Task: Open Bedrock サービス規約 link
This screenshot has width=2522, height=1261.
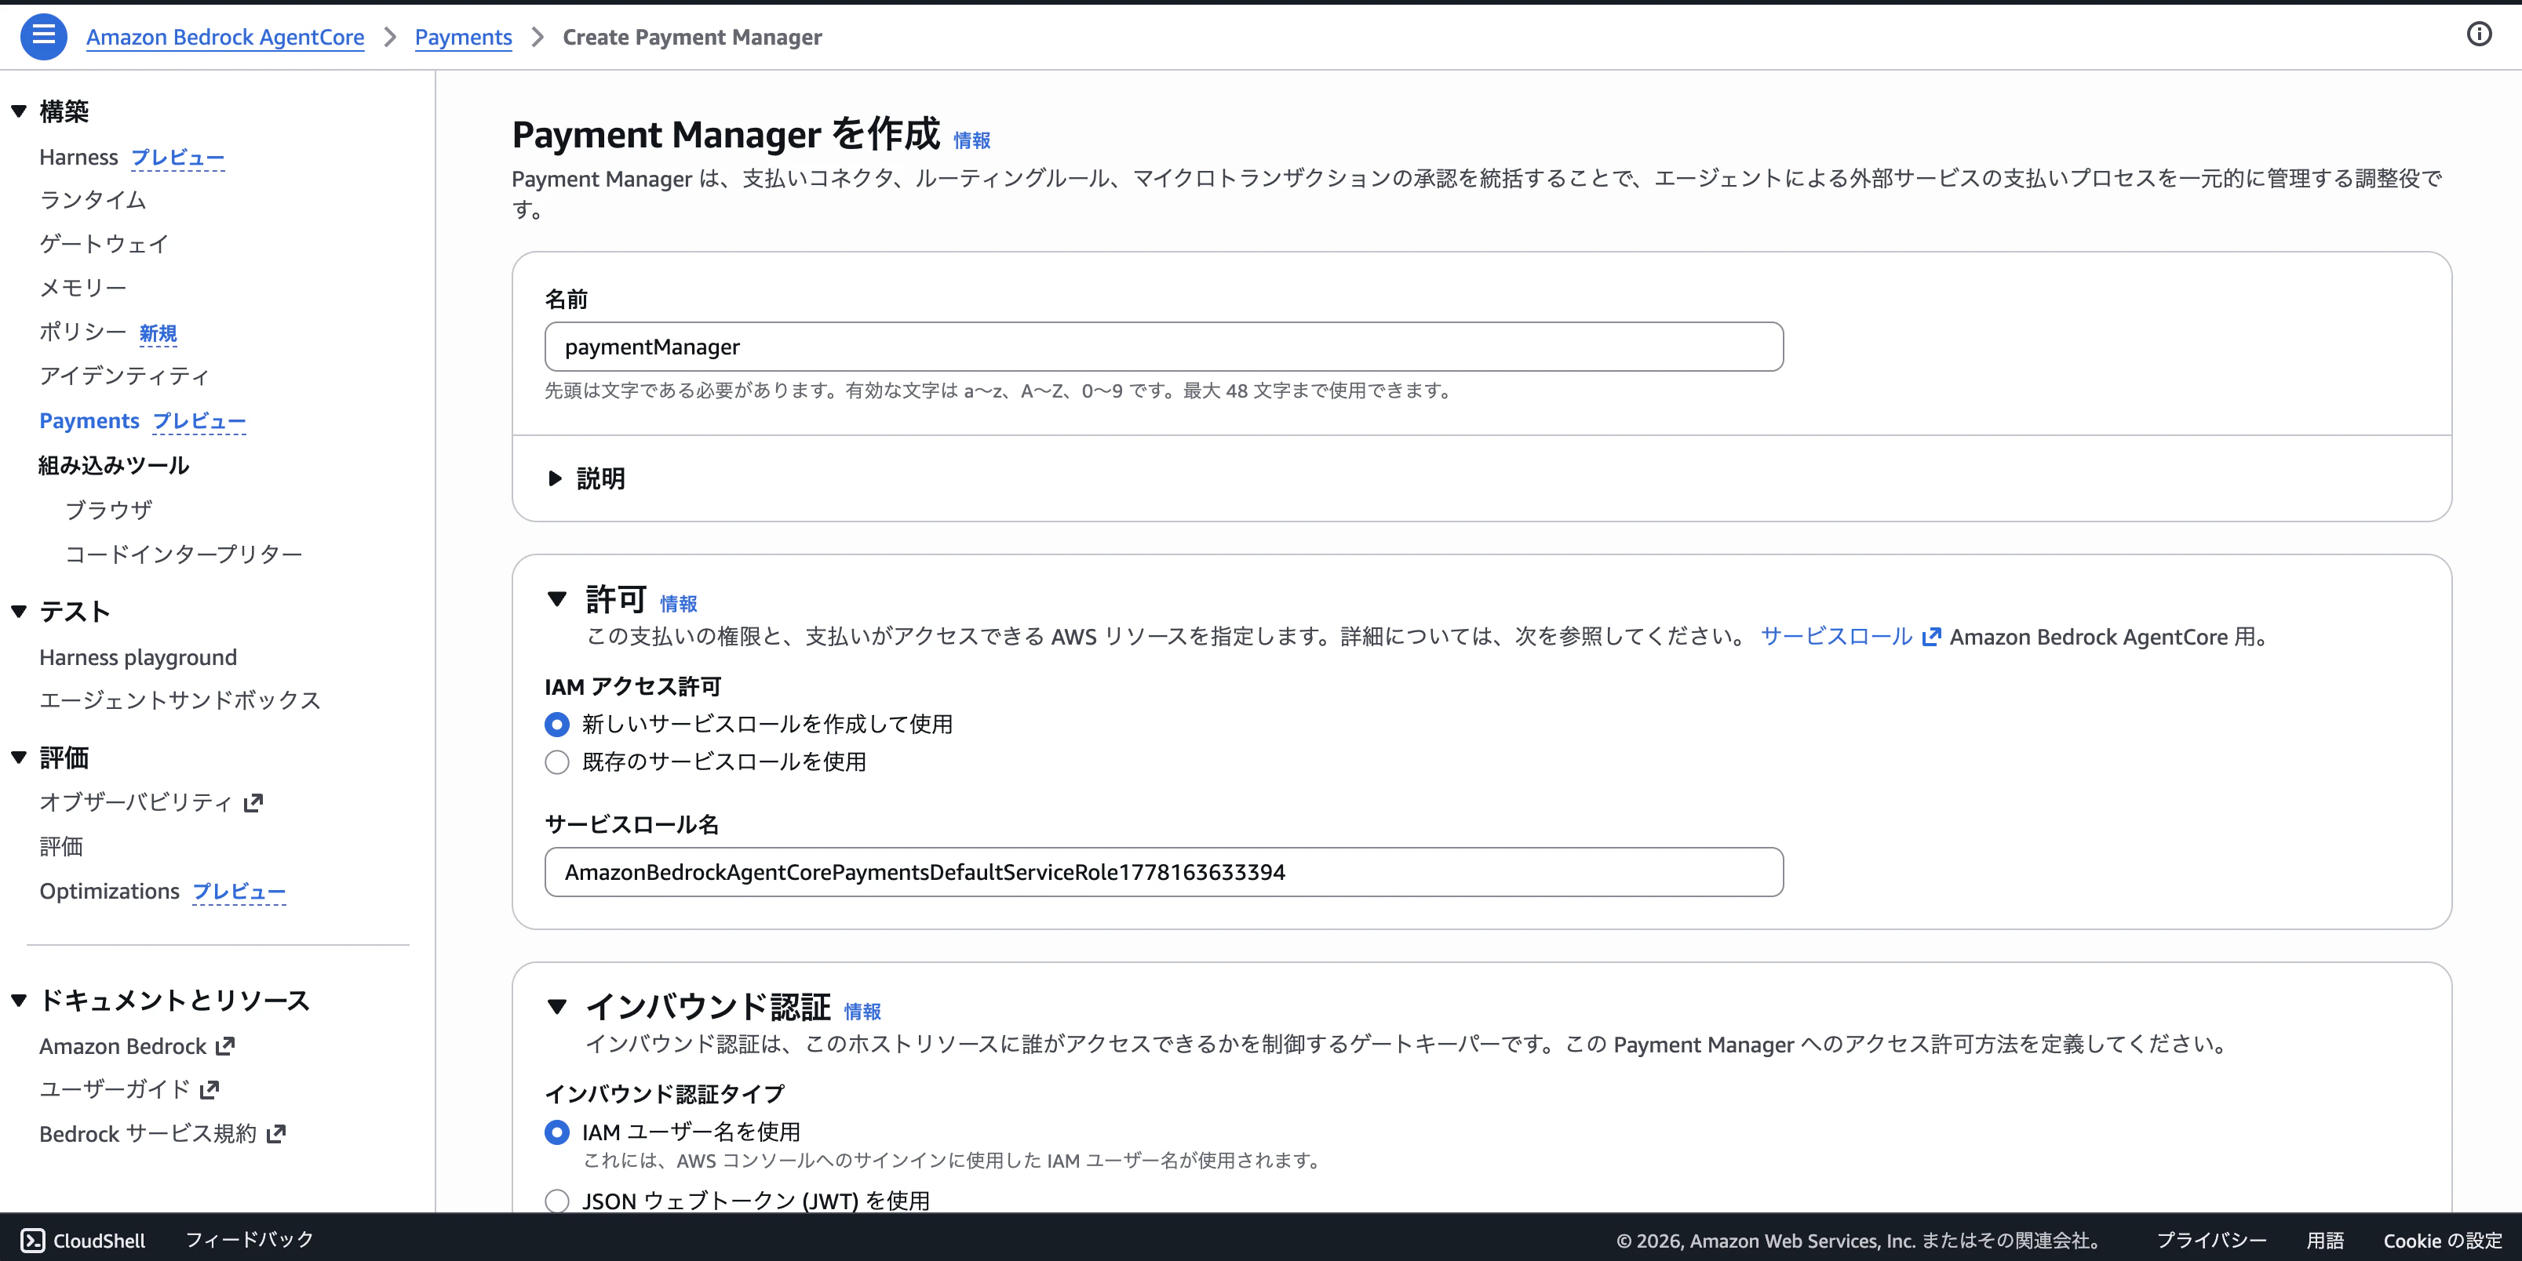Action: (x=148, y=1133)
